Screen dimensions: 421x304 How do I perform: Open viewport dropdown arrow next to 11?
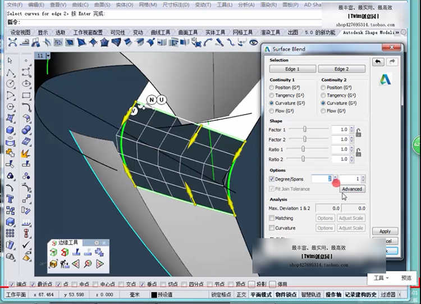[48, 56]
